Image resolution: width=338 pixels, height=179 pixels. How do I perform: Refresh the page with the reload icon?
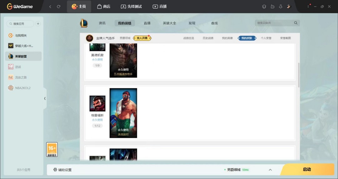(59, 7)
